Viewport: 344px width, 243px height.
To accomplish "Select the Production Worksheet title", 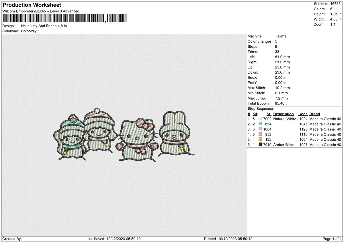I will click(32, 5).
